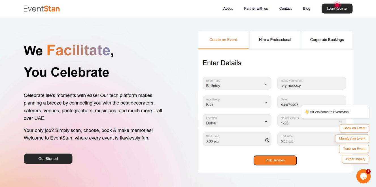
Task: Click the Login/Register button
Action: coord(337,9)
